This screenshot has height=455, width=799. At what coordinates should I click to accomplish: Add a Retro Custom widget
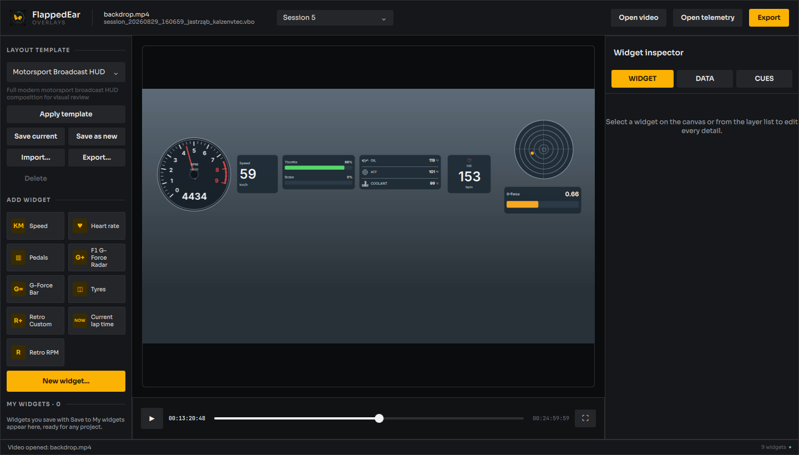coord(36,321)
